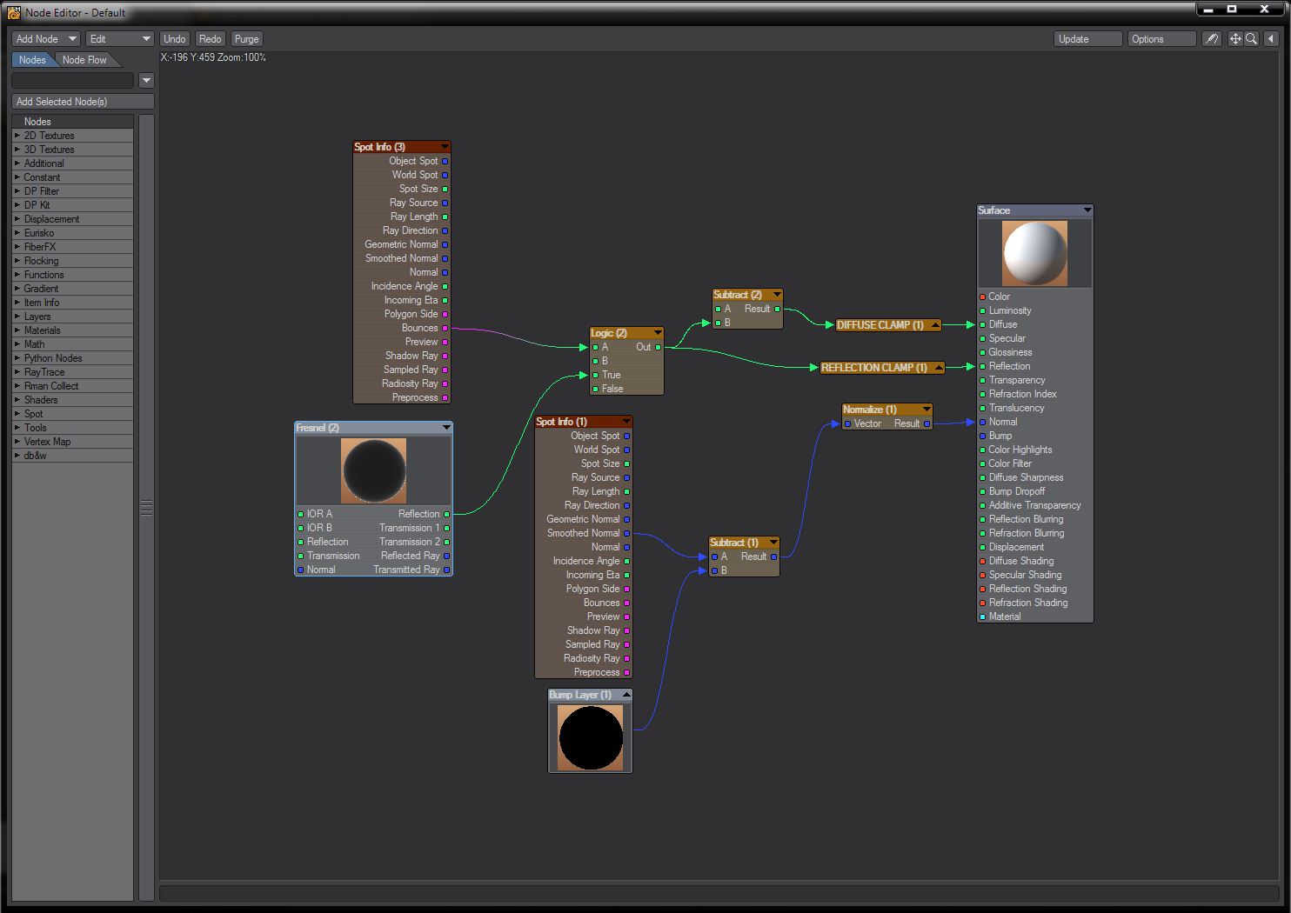This screenshot has height=913, width=1291.
Task: Click the pan view arrows icon
Action: (x=1234, y=39)
